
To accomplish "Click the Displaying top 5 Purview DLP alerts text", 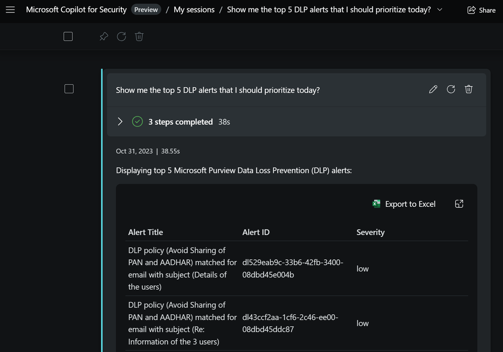I will tap(234, 170).
